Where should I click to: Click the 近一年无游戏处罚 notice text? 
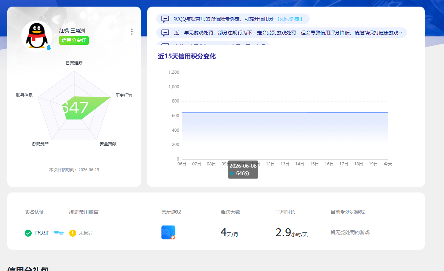tap(287, 33)
